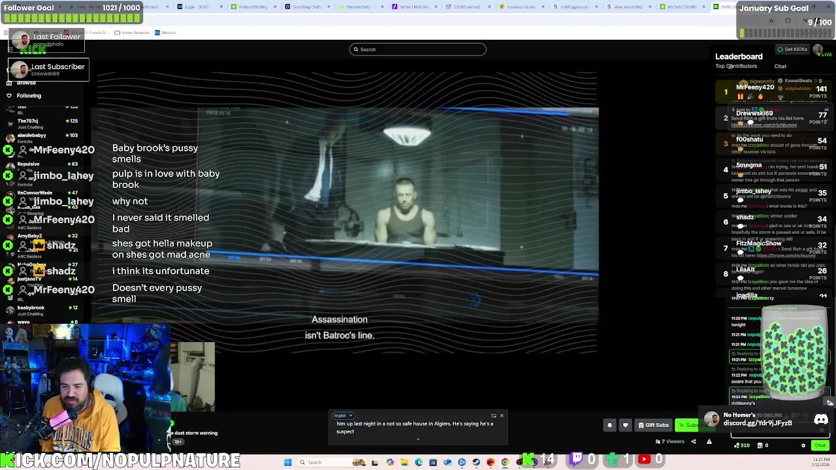Click the 18+ badge under the stream
Screen dimensions: 836x470
178,442
